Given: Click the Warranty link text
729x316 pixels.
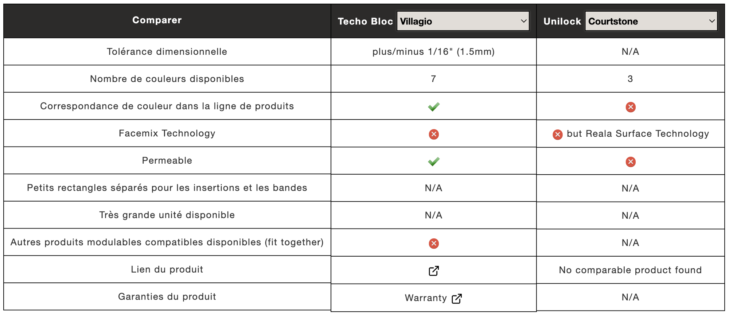Looking at the screenshot, I should pos(426,298).
